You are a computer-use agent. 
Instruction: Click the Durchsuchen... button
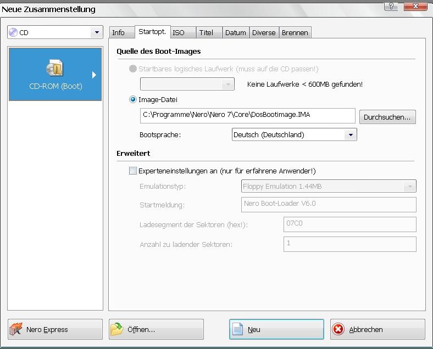pyautogui.click(x=387, y=117)
